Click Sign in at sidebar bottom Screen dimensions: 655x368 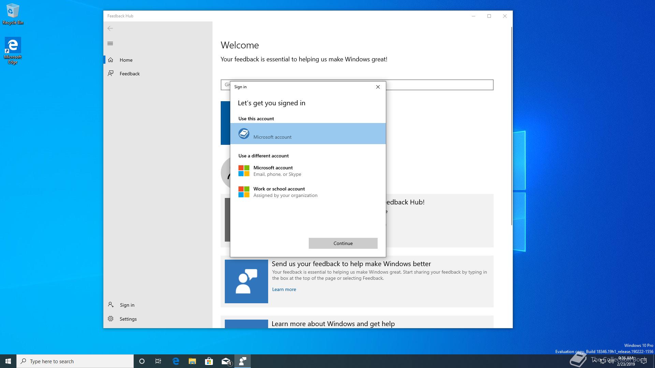(158, 305)
